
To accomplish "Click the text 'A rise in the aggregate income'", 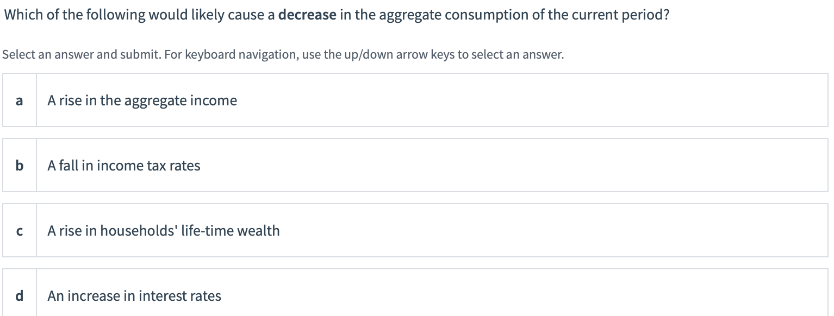I will click(142, 100).
